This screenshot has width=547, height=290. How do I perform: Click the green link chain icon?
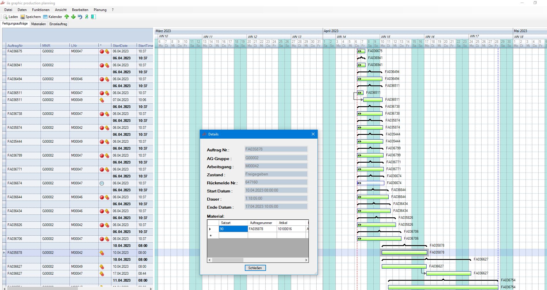coord(87,17)
